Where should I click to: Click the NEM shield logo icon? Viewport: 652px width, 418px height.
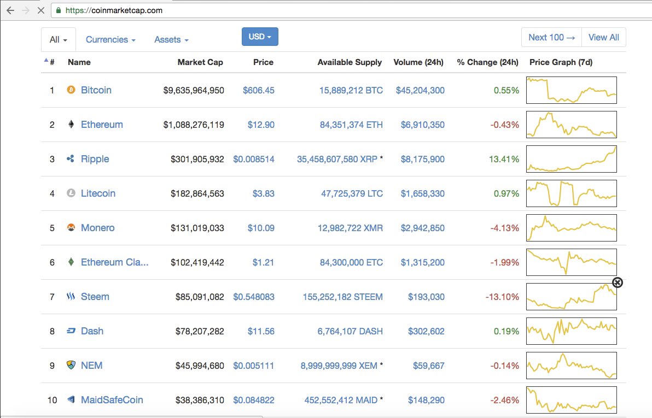tap(71, 365)
